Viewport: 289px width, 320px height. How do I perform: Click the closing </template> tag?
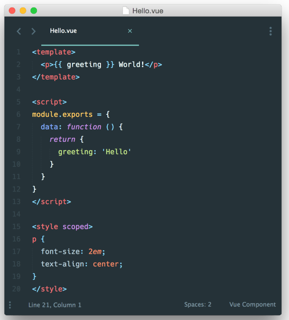pos(56,77)
